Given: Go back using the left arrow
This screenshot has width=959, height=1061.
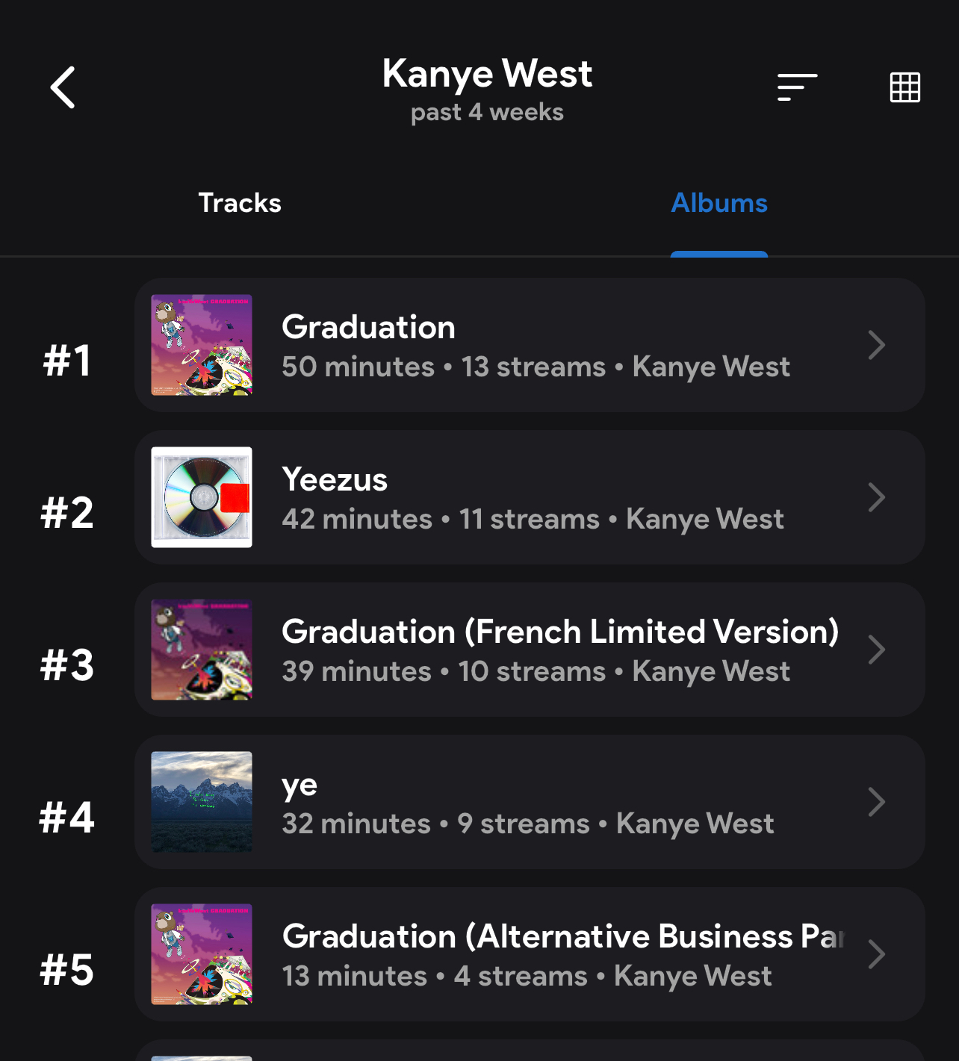Looking at the screenshot, I should click(63, 87).
